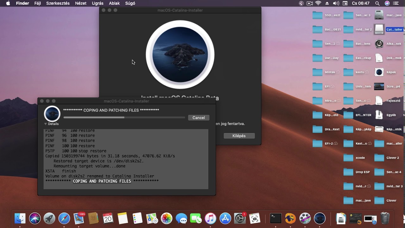Select the kexts folder on the desktop
The image size is (405, 228).
[348, 72]
